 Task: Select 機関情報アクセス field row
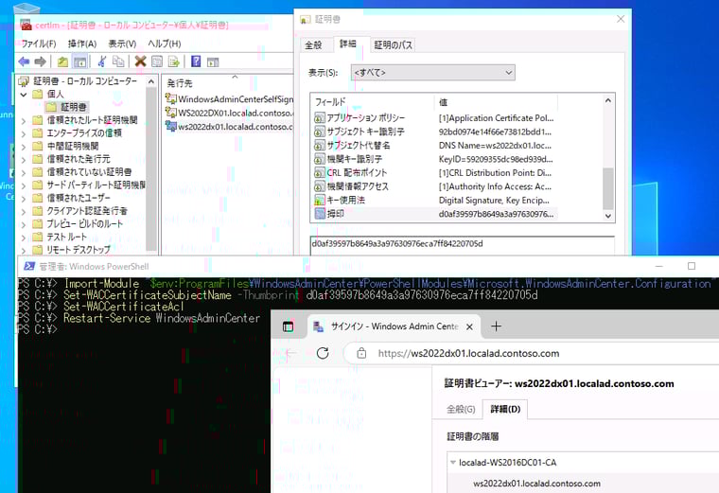[434, 186]
